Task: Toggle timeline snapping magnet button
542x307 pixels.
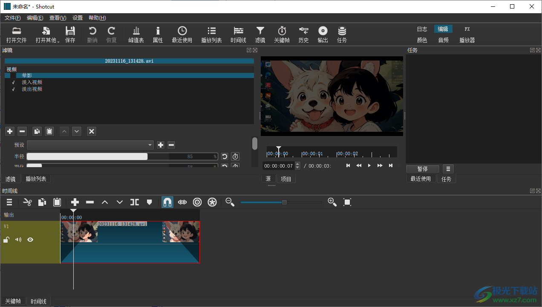Action: click(167, 202)
